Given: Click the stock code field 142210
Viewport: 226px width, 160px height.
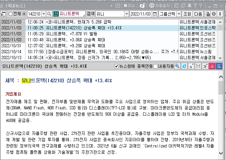Looking at the screenshot, I should pos(34,14).
